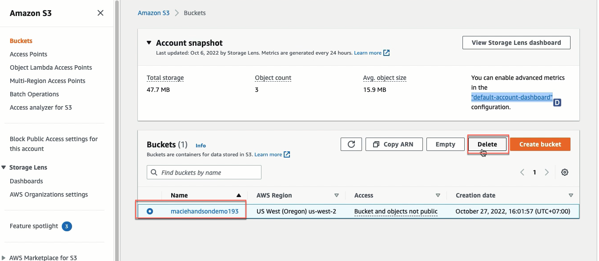Click the Copy ARN button
This screenshot has width=599, height=261.
pyautogui.click(x=394, y=144)
